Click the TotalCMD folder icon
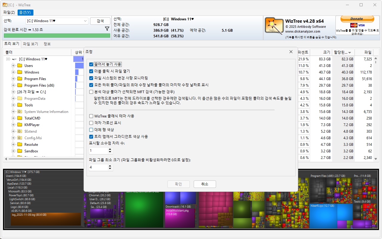This screenshot has width=382, height=239. (20, 118)
